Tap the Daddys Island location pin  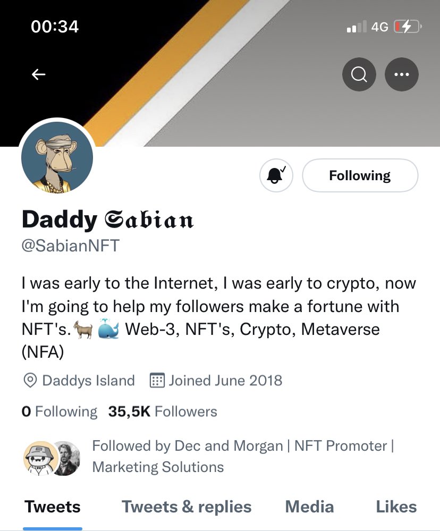pos(30,380)
